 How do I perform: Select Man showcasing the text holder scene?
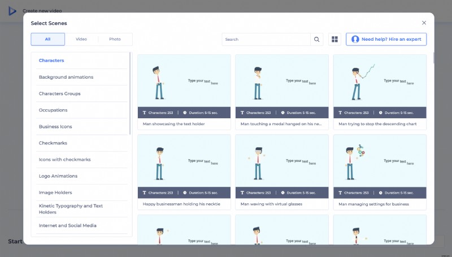(x=184, y=85)
